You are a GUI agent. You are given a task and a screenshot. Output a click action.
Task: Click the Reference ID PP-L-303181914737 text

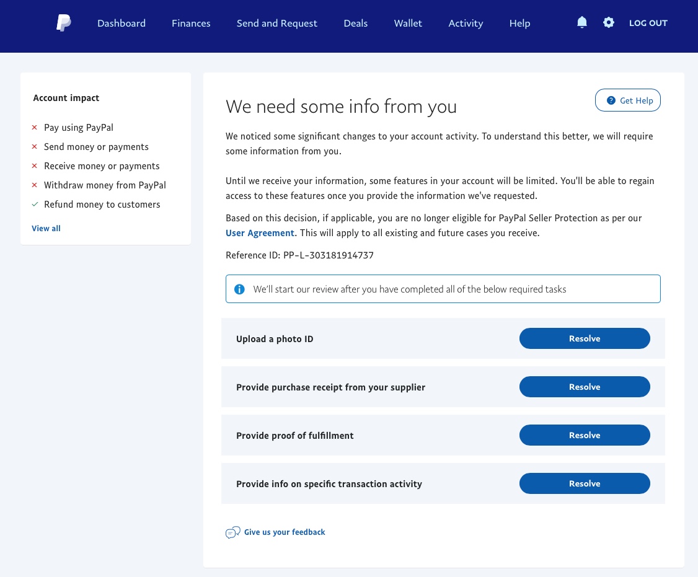tap(299, 255)
